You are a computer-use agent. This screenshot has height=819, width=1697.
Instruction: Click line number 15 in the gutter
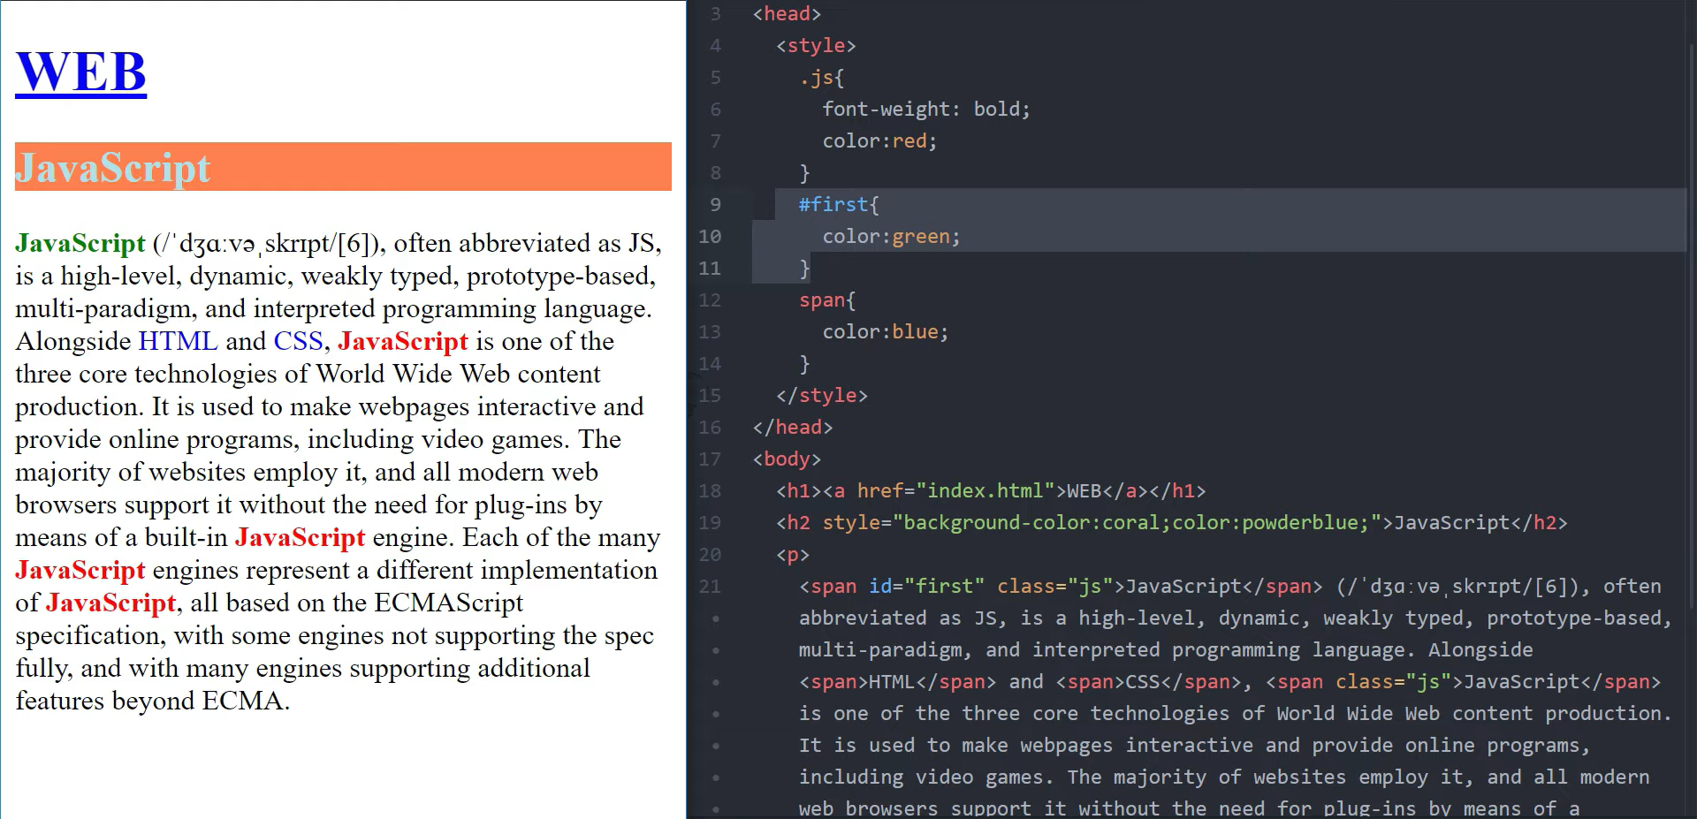coord(710,396)
